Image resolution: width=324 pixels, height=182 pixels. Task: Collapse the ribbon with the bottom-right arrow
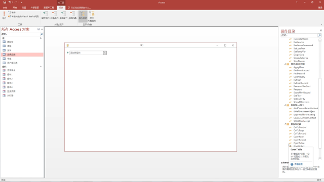[321, 25]
